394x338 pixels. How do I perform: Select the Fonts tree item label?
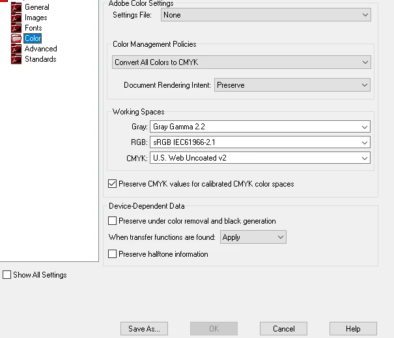33,28
